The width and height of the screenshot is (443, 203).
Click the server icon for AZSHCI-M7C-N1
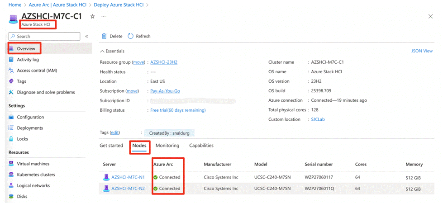pos(106,177)
